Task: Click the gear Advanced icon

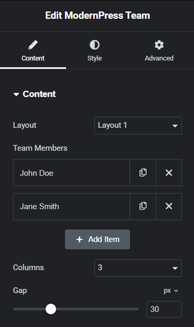Action: (159, 45)
